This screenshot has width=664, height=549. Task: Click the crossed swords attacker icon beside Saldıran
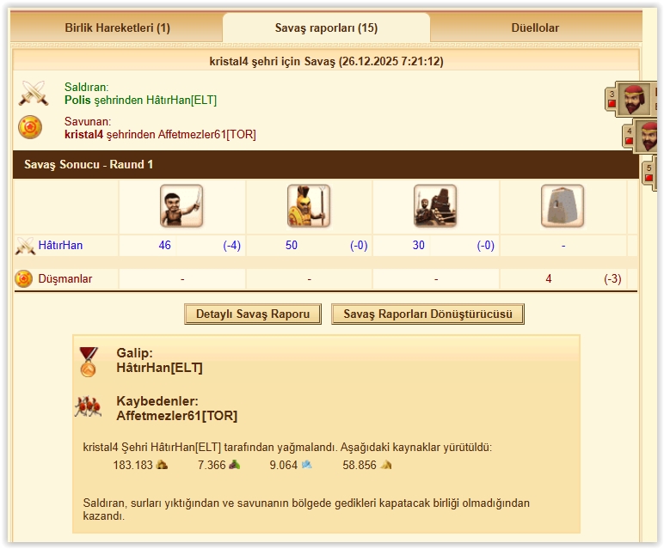coord(34,93)
